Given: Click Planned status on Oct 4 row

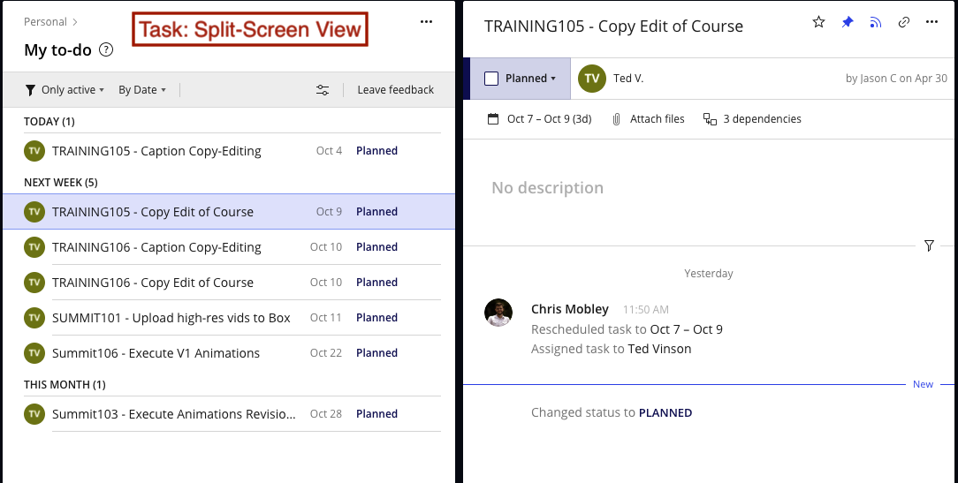Looking at the screenshot, I should click(377, 151).
